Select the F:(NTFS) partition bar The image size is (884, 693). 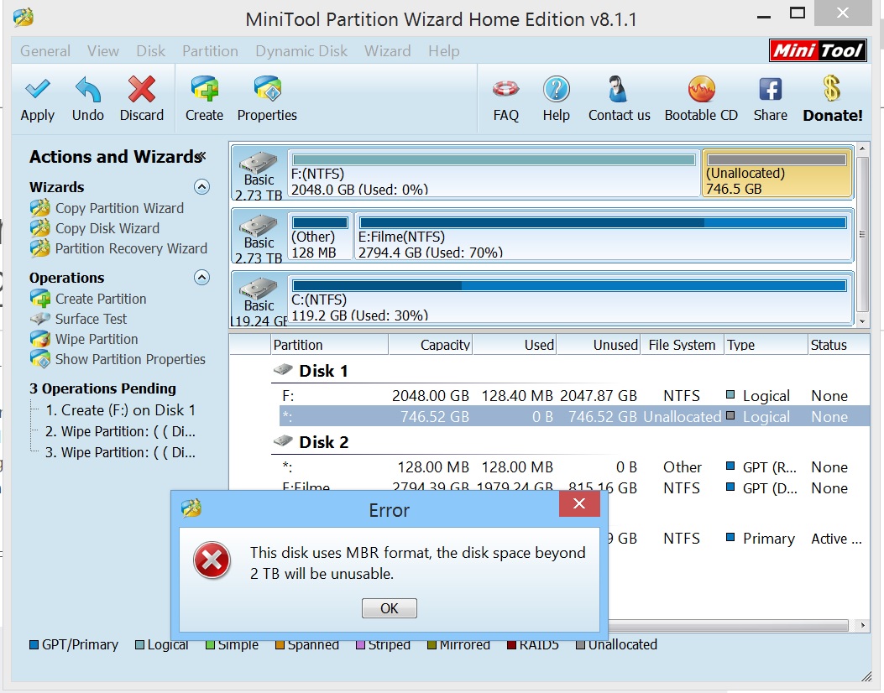[494, 174]
